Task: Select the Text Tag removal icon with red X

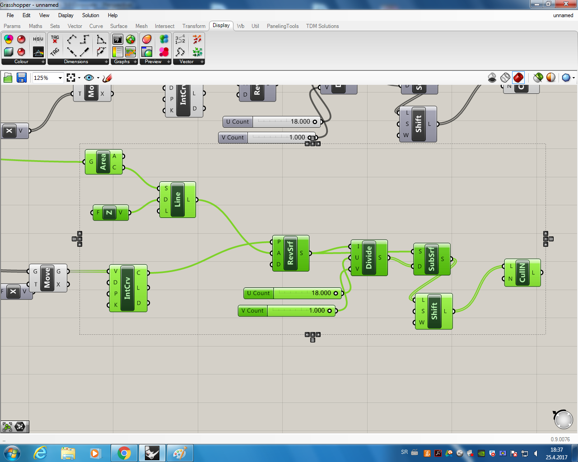Action: (55, 39)
